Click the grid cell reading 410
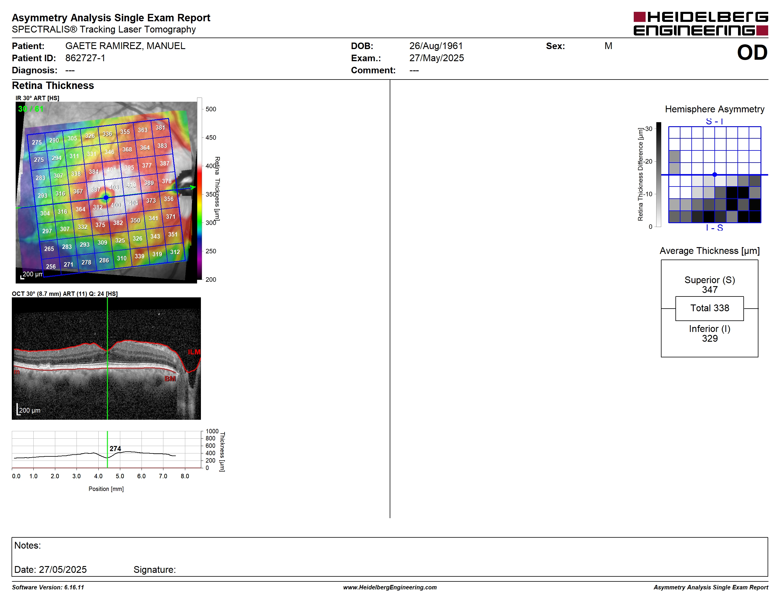This screenshot has height=603, width=780. click(131, 185)
